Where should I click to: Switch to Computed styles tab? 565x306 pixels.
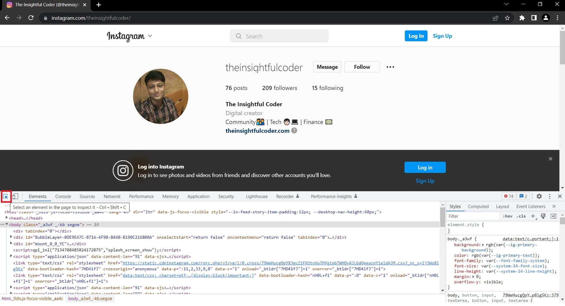coord(478,206)
